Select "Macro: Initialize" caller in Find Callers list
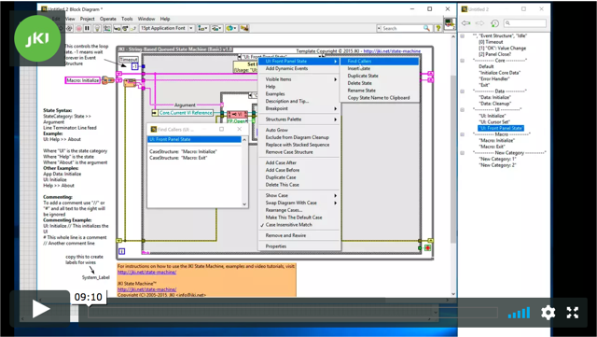 (x=183, y=152)
